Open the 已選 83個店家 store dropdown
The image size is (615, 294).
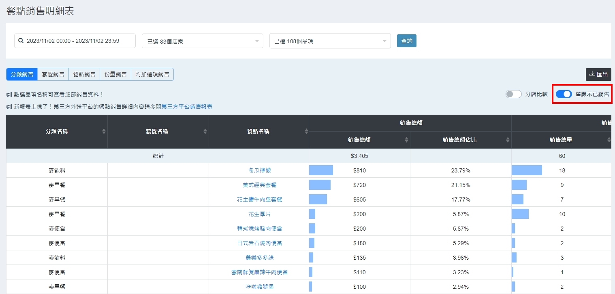click(202, 41)
